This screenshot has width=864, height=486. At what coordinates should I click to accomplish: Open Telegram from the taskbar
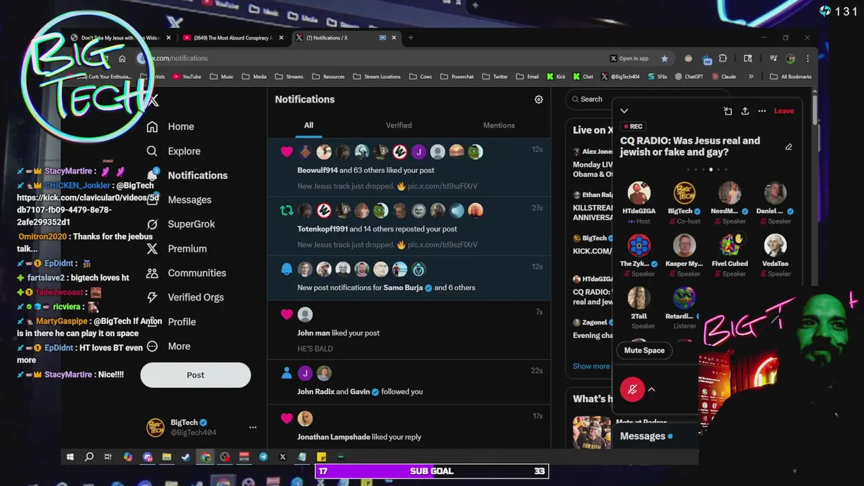click(263, 457)
